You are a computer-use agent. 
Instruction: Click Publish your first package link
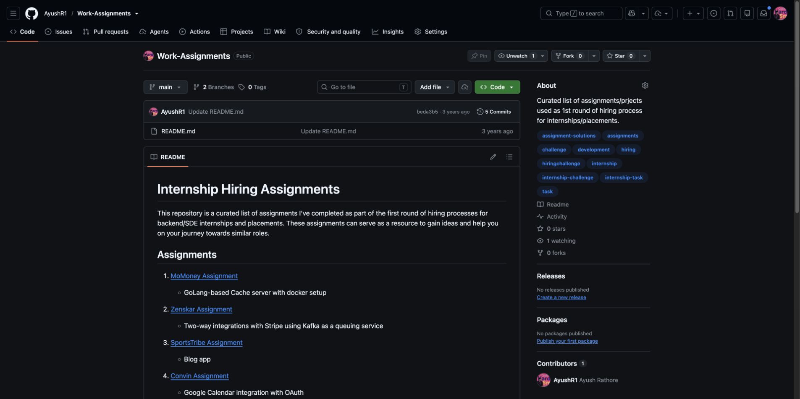tap(567, 341)
